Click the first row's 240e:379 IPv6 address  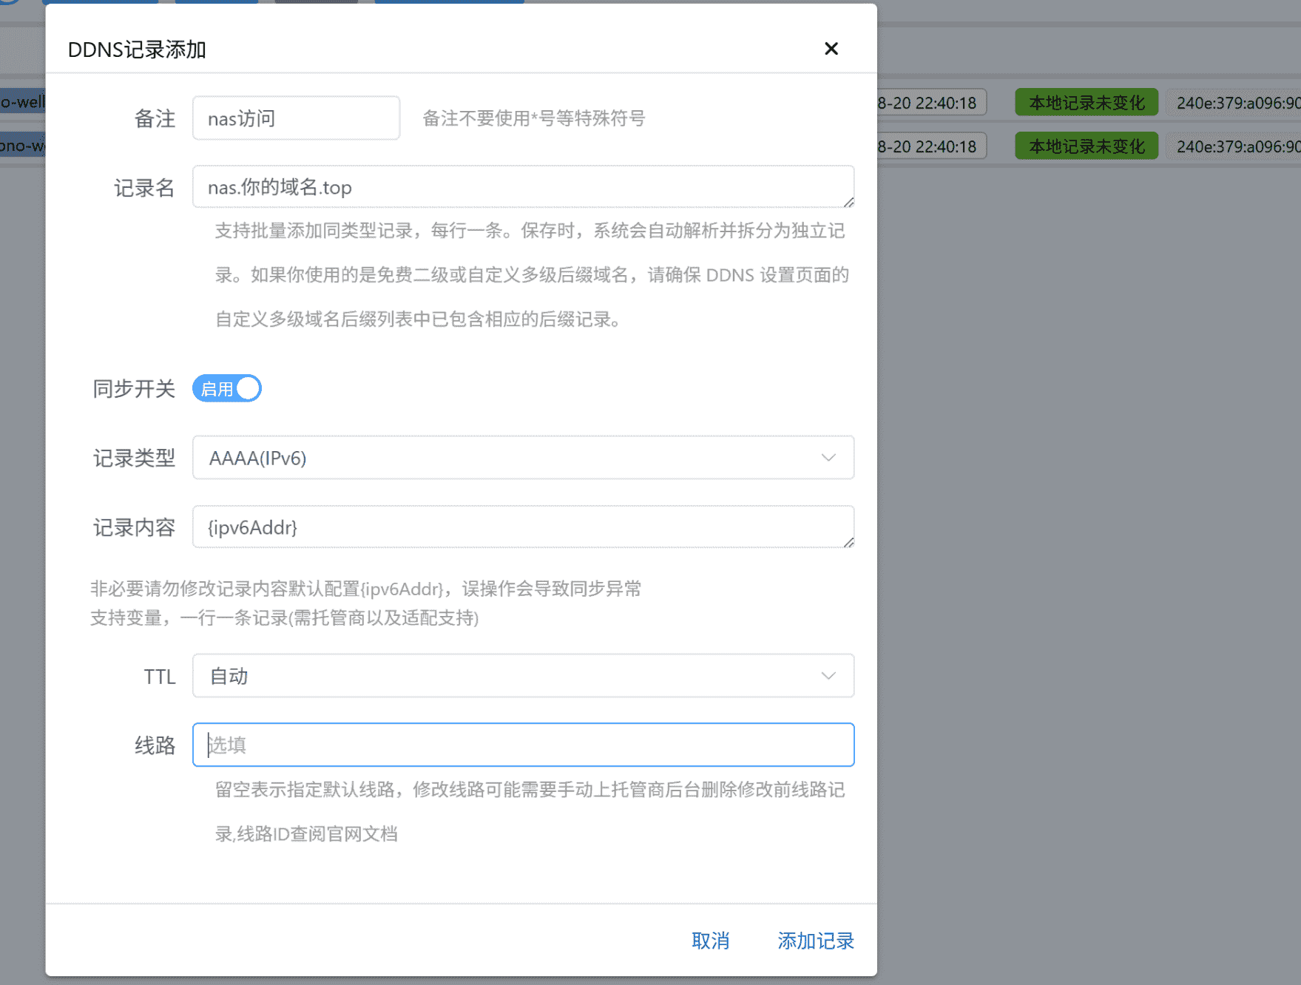tap(1237, 103)
